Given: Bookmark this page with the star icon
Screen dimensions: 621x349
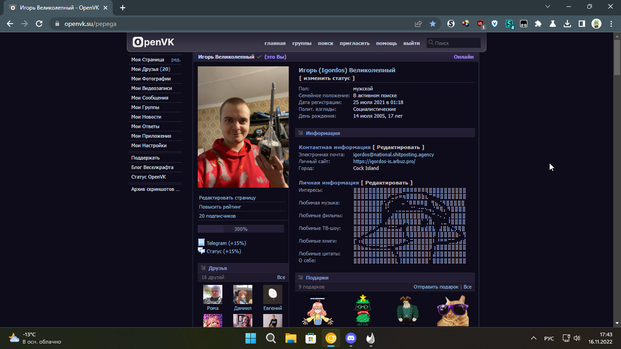Looking at the screenshot, I should (x=432, y=24).
